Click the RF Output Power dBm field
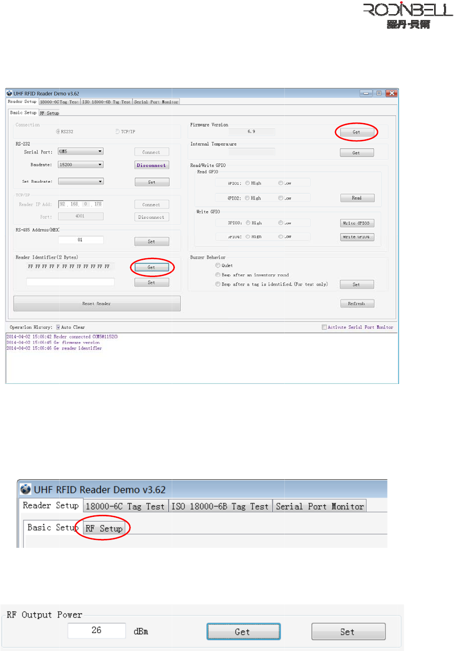Image resolution: width=454 pixels, height=651 pixels. [97, 631]
